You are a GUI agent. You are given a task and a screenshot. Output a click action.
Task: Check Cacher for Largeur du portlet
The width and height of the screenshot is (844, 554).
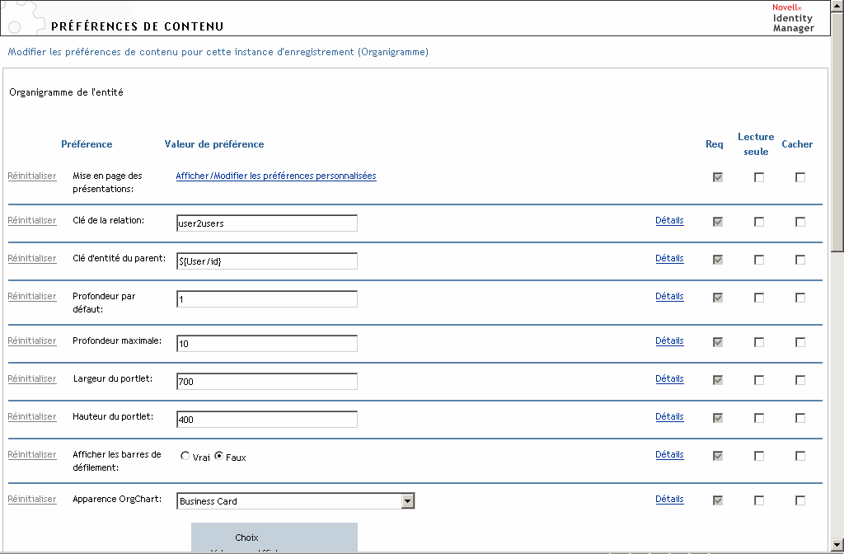[800, 380]
